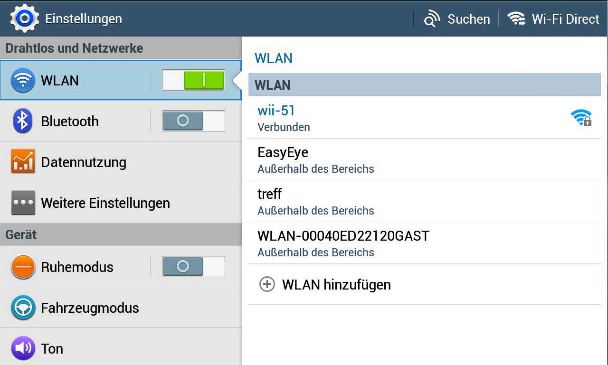Tap the Ton speaker icon

(x=23, y=348)
